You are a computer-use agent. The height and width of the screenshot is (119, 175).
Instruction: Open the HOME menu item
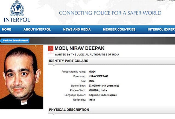coord(7,29)
